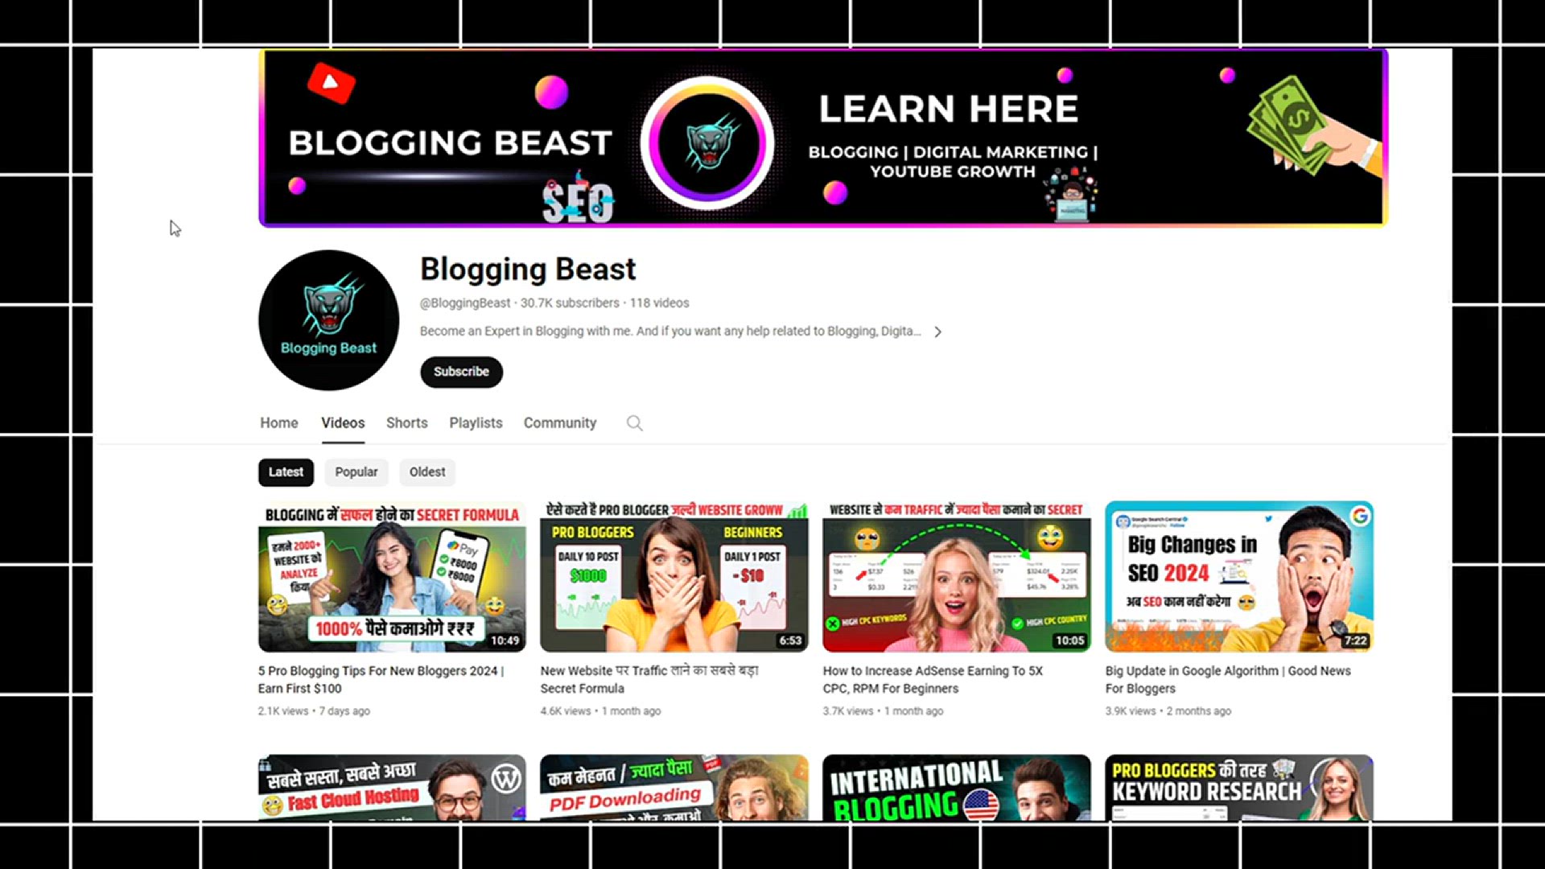Go to the Community tab

click(560, 423)
